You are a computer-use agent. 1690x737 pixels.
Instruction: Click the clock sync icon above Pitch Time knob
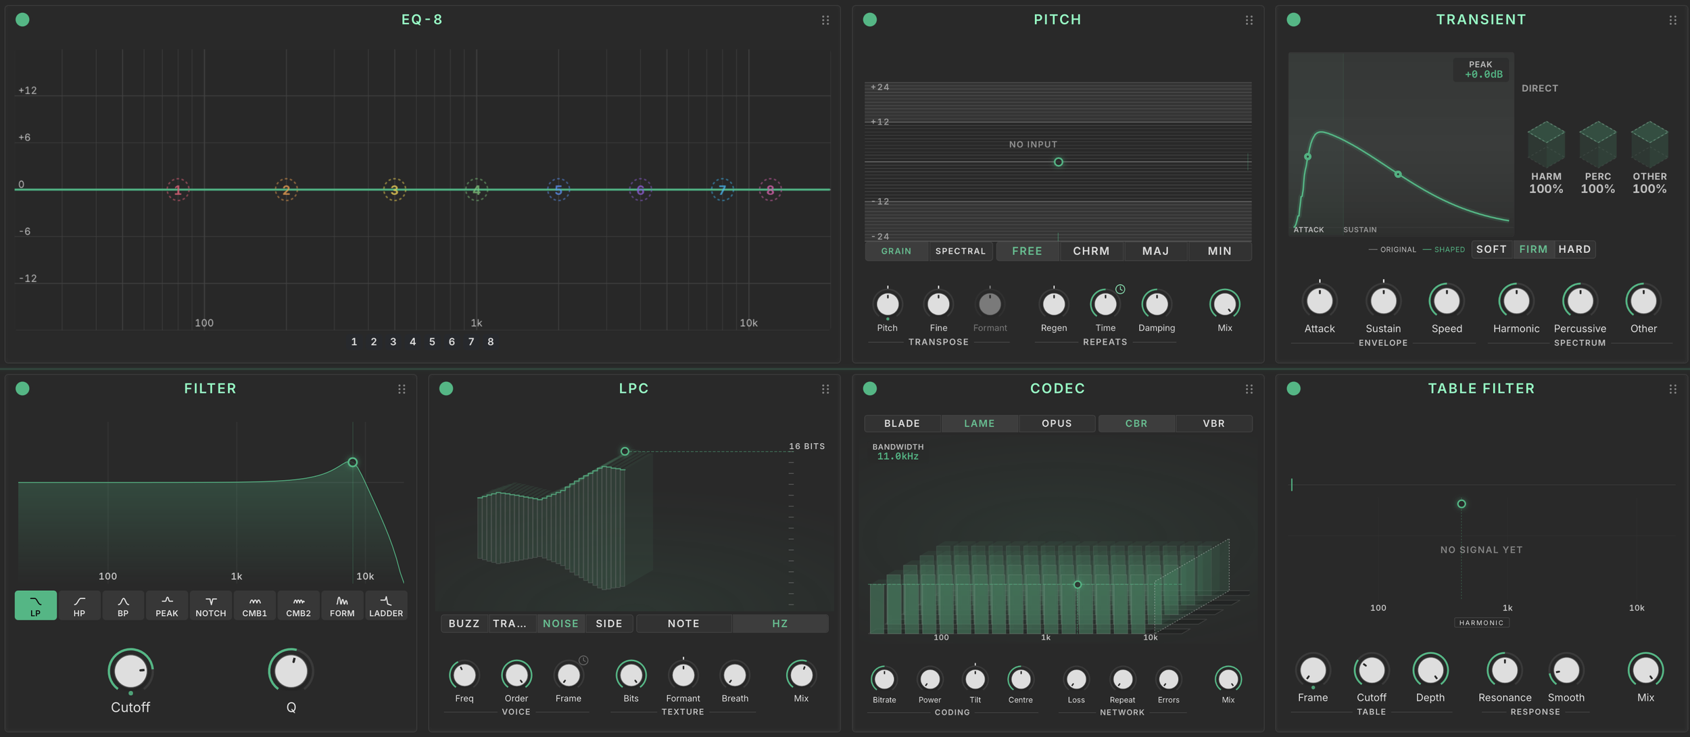coord(1120,289)
